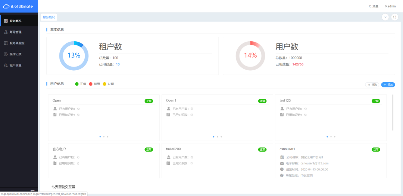403x196 pixels.
Task: Click the iBot Ultimate cloud logo
Action: [x=6, y=6]
